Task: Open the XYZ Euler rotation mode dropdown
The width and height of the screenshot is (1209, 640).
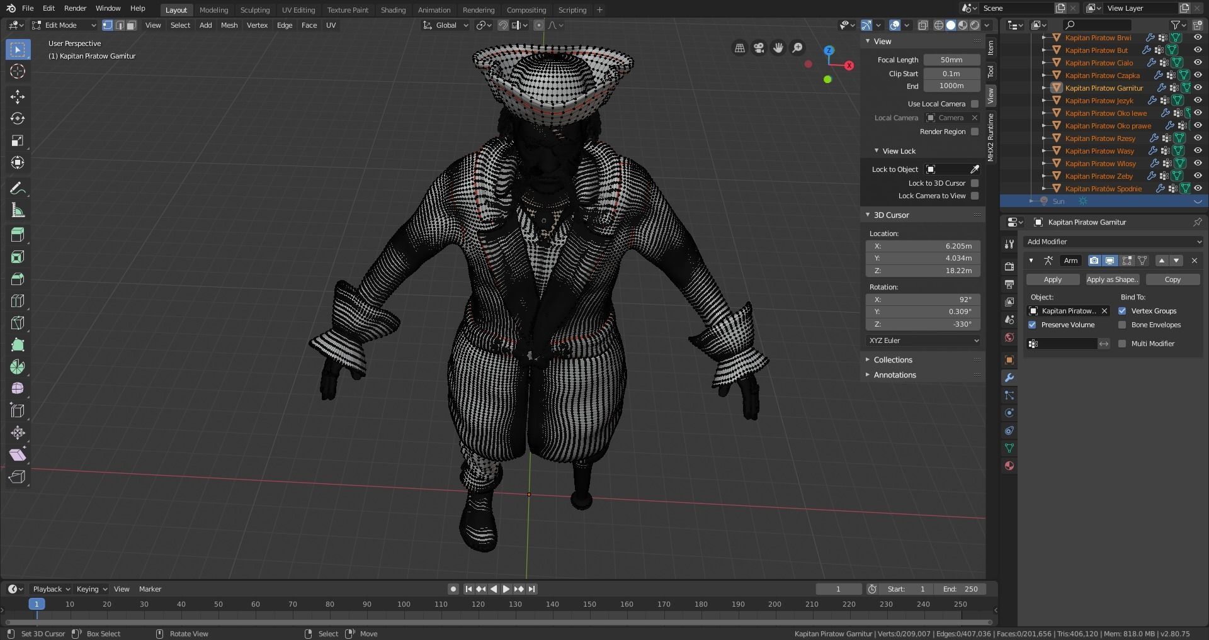Action: 923,340
